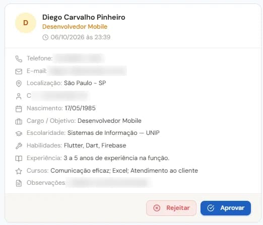Click the circled check icon in Aprovar
The width and height of the screenshot is (263, 225).
(x=211, y=208)
